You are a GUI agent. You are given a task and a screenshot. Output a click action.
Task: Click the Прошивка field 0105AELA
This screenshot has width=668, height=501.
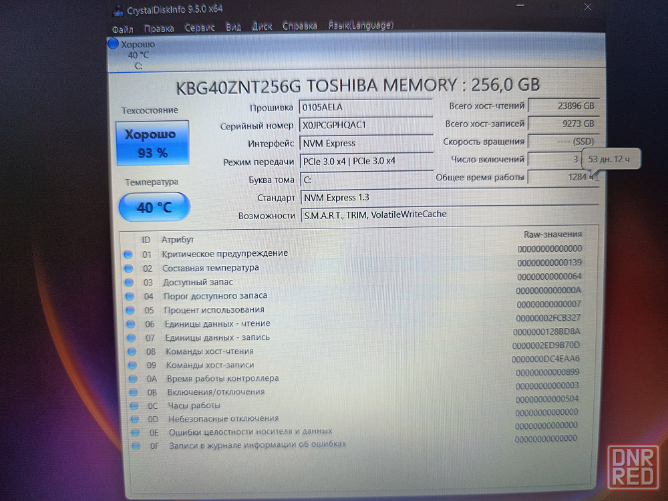(x=366, y=108)
